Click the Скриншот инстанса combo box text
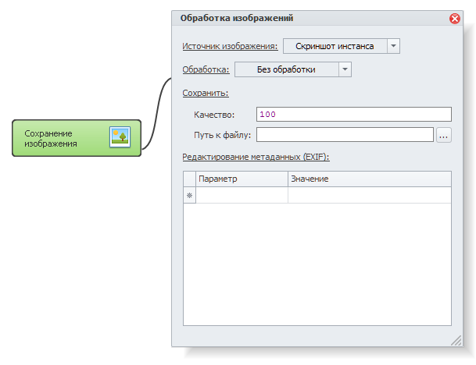Screen dimensions: 476x365 pyautogui.click(x=335, y=46)
